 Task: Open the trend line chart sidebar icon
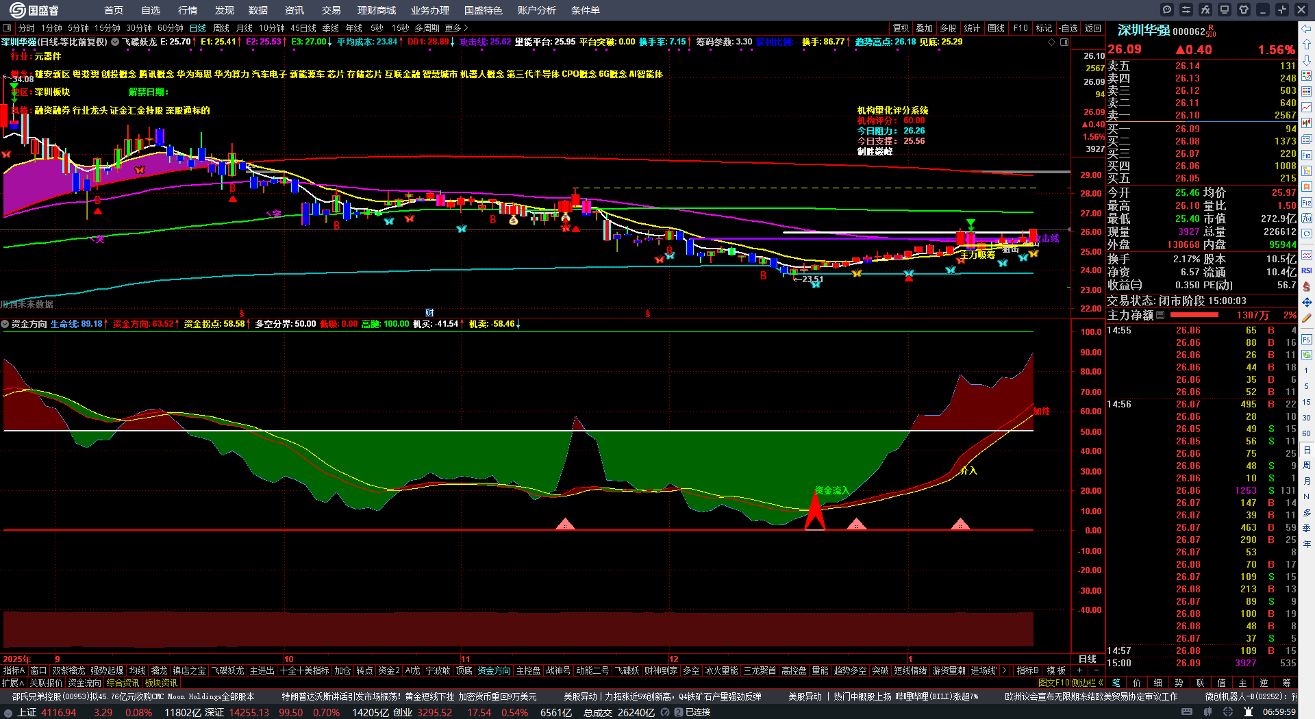point(1307,108)
